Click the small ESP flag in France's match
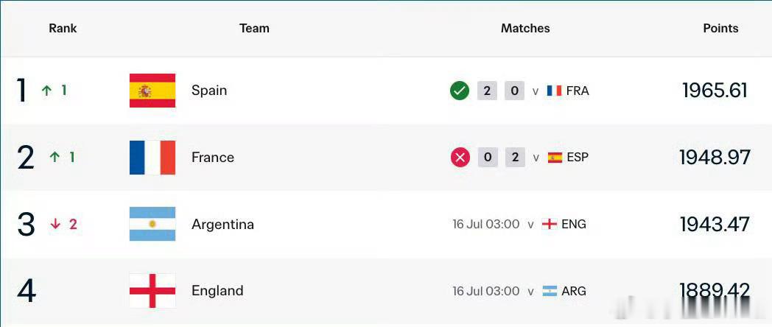Viewport: 772px width, 327px height. (555, 158)
